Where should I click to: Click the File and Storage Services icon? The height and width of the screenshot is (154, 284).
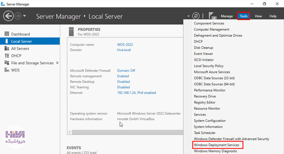(7, 63)
